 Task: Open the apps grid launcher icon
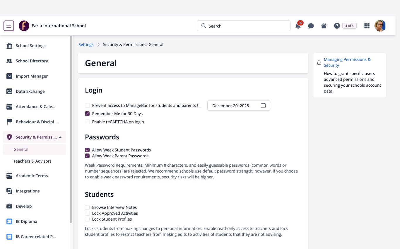(x=367, y=26)
